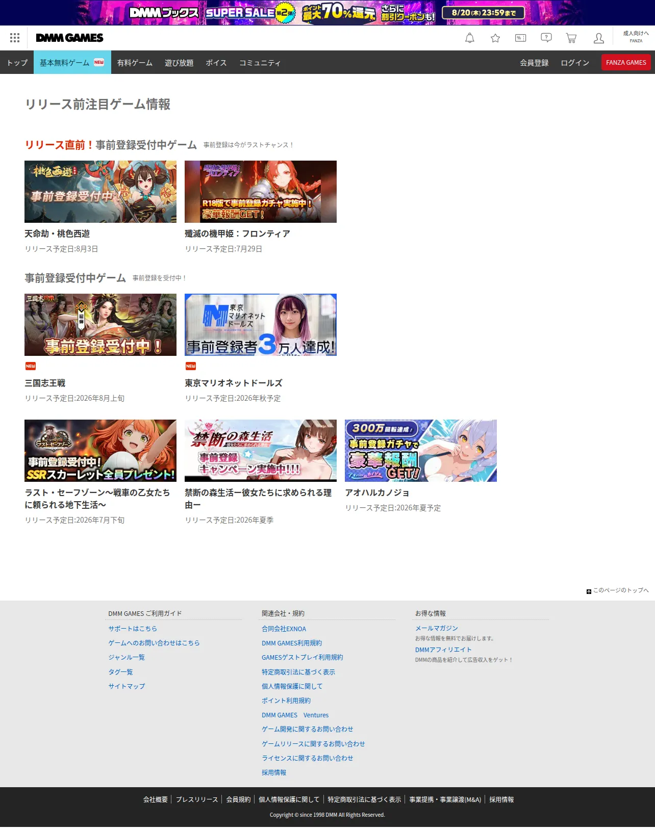Open the 合同会社EXNOA link

point(284,629)
